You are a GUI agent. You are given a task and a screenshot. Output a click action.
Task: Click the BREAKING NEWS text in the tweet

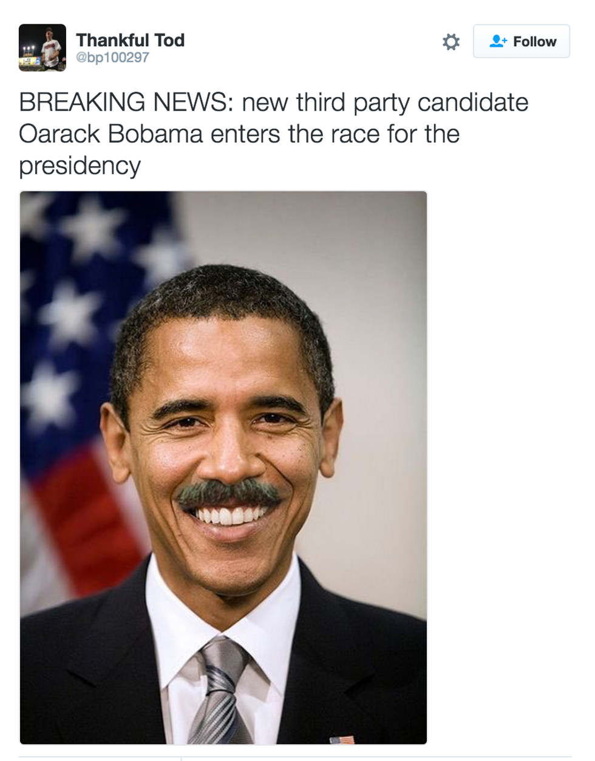click(126, 103)
